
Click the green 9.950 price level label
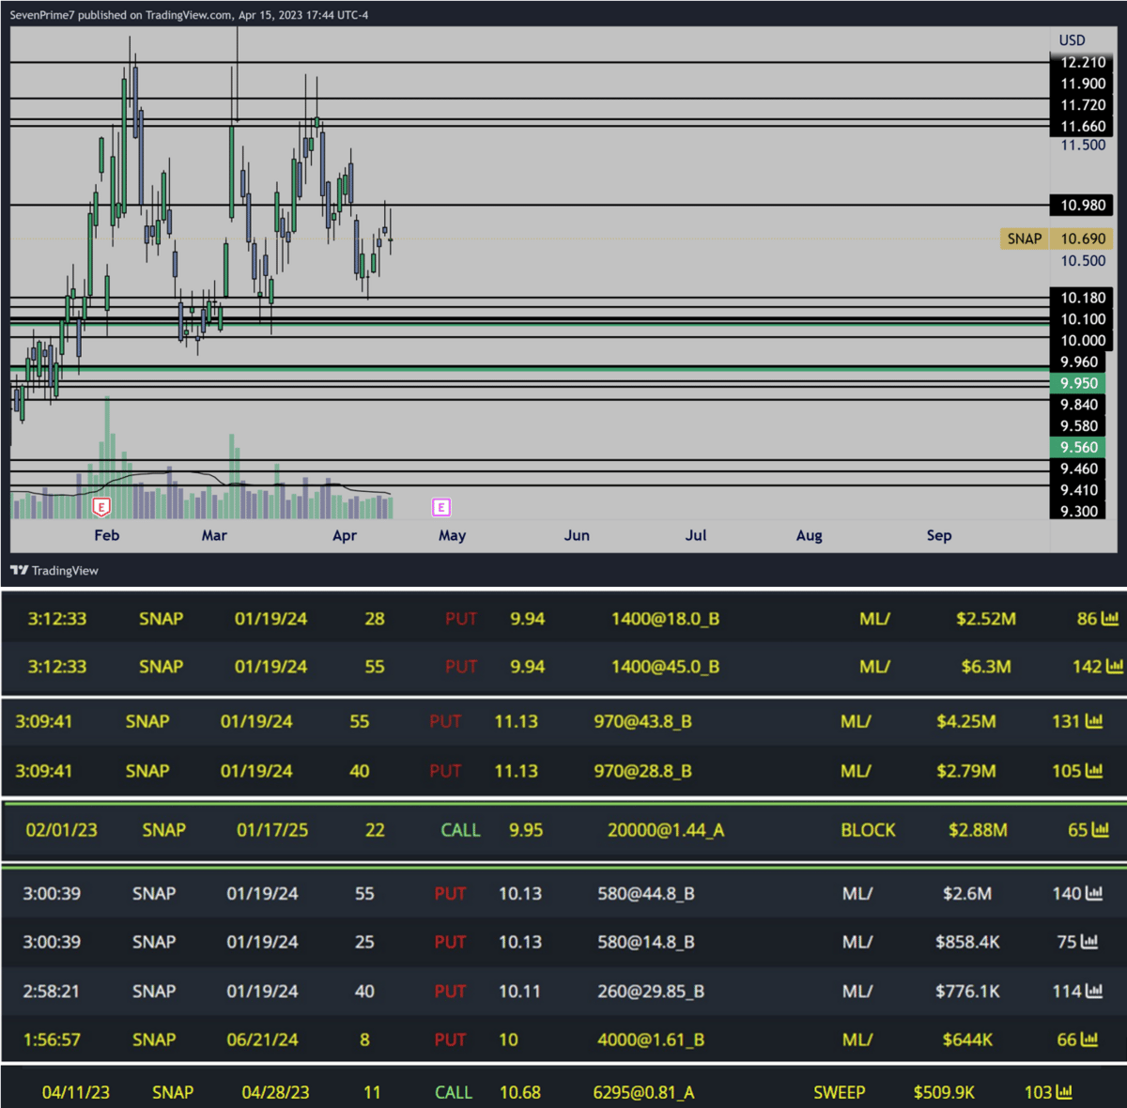[1078, 383]
